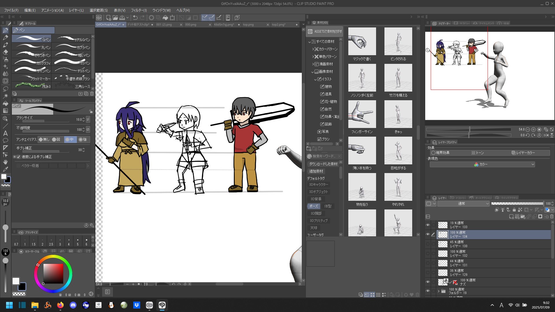Click ASSETSで素材をさがす button

(x=324, y=31)
